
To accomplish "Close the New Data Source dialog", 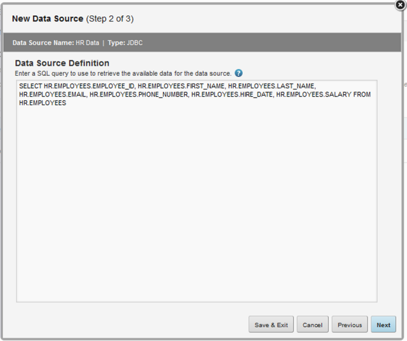I will [x=400, y=4].
